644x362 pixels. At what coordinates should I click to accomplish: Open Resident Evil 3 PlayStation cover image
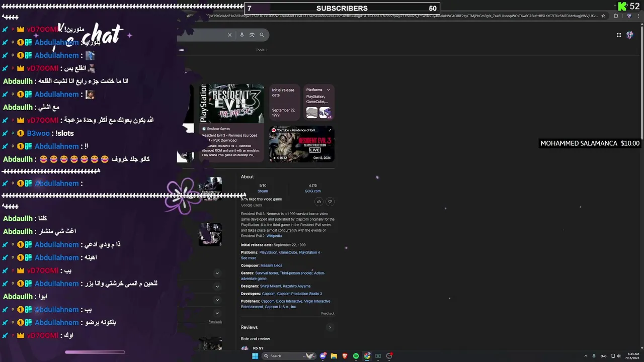232,104
